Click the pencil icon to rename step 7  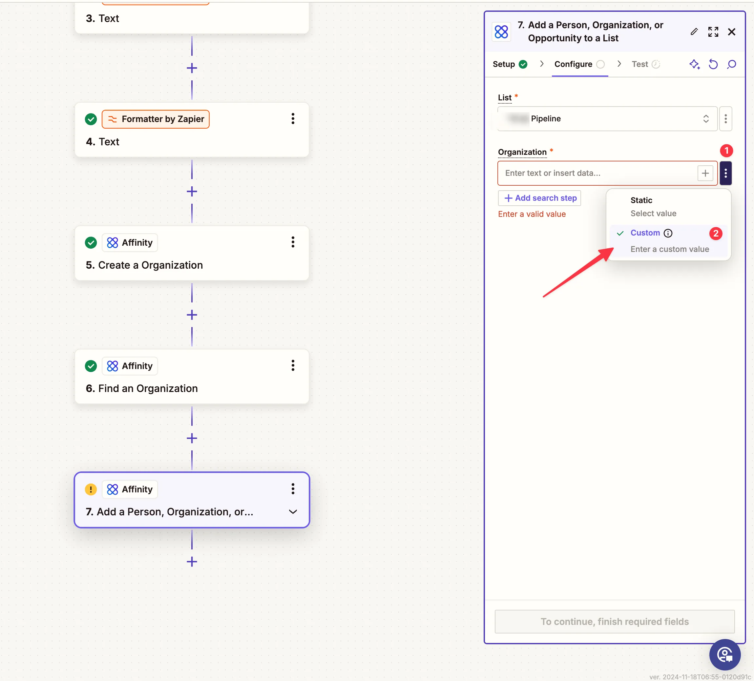(694, 32)
